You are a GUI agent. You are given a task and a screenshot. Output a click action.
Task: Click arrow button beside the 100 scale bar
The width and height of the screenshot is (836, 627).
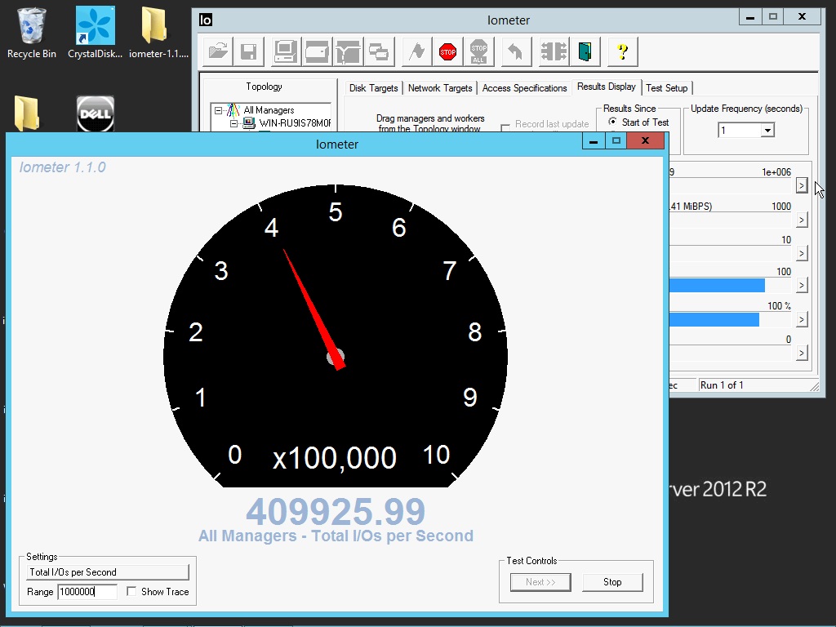point(802,285)
